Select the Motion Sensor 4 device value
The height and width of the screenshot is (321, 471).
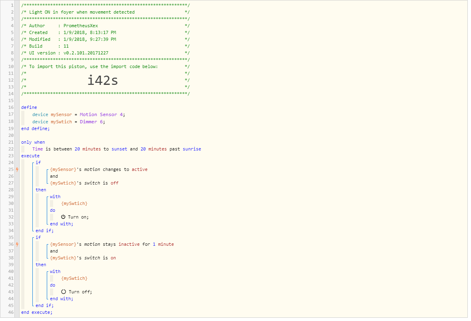click(x=101, y=114)
